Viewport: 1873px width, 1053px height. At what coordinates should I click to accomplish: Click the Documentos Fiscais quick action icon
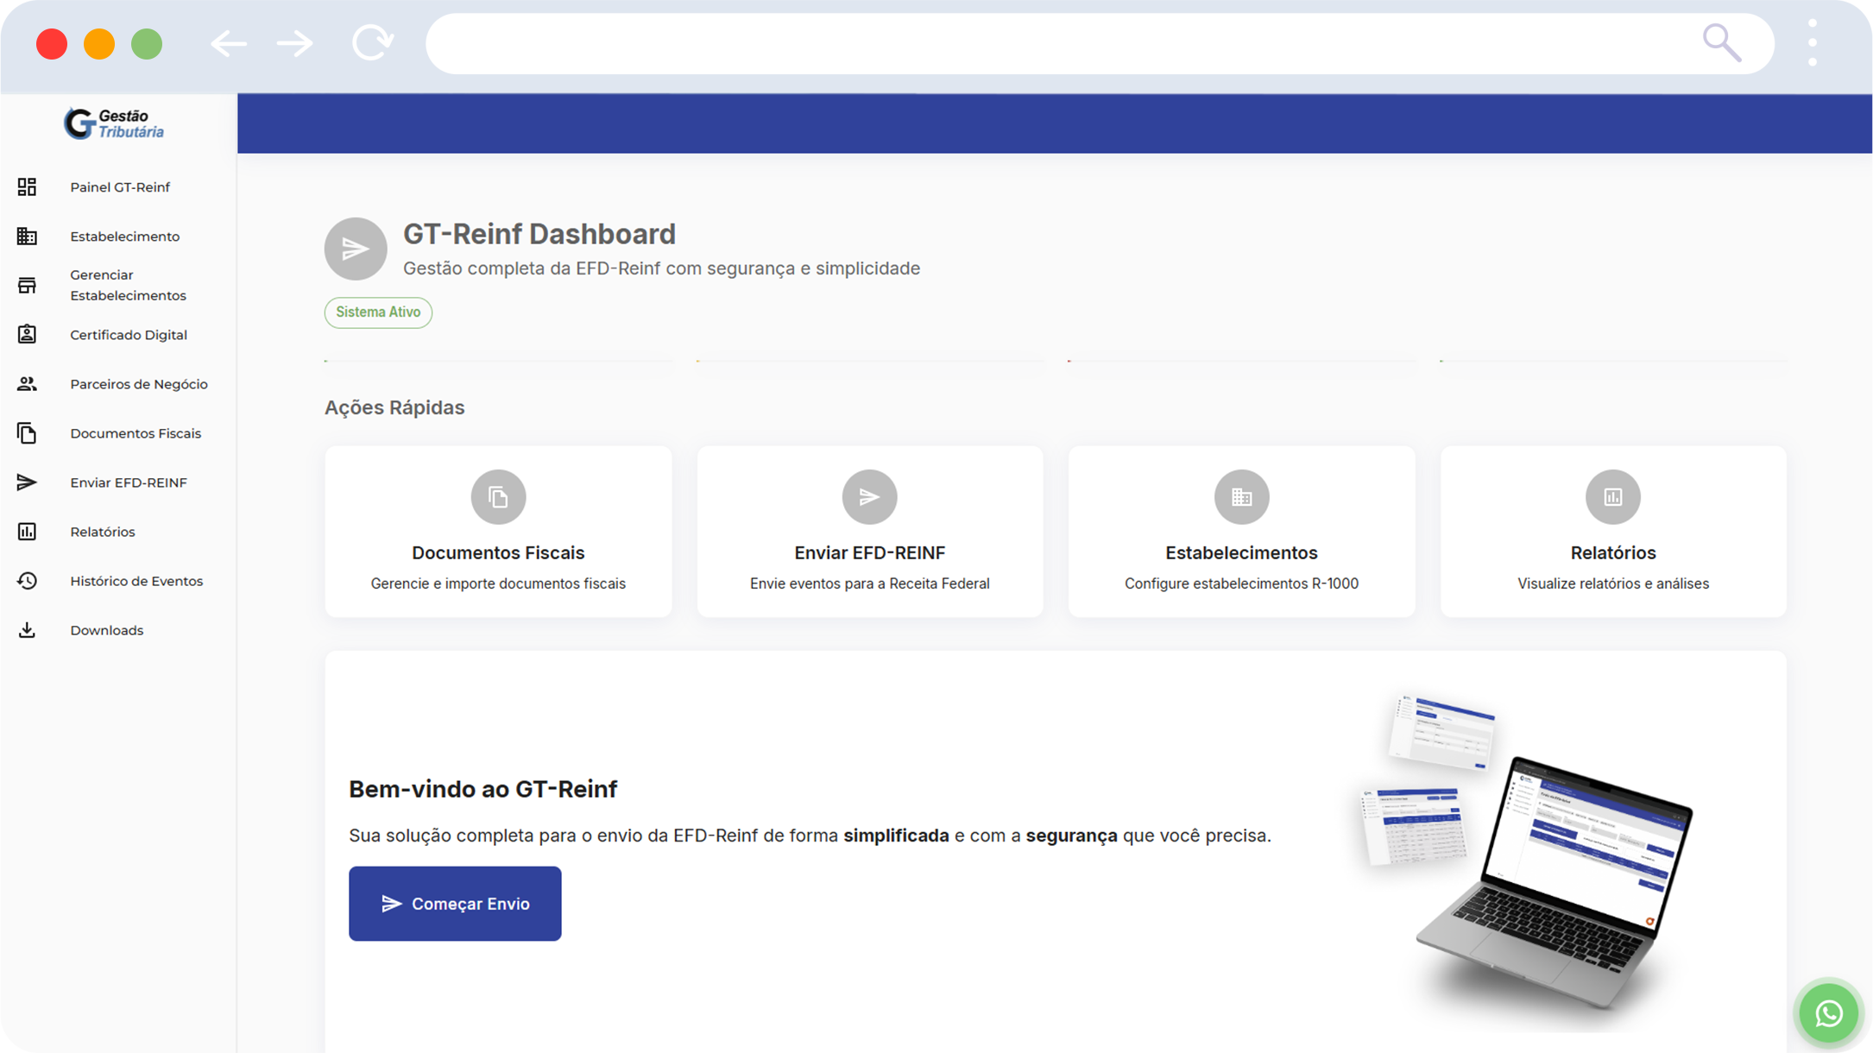point(498,497)
